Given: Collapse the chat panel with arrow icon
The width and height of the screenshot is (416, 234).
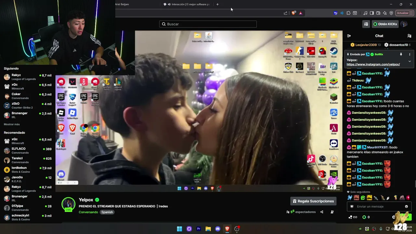Looking at the screenshot, I should click(x=349, y=36).
